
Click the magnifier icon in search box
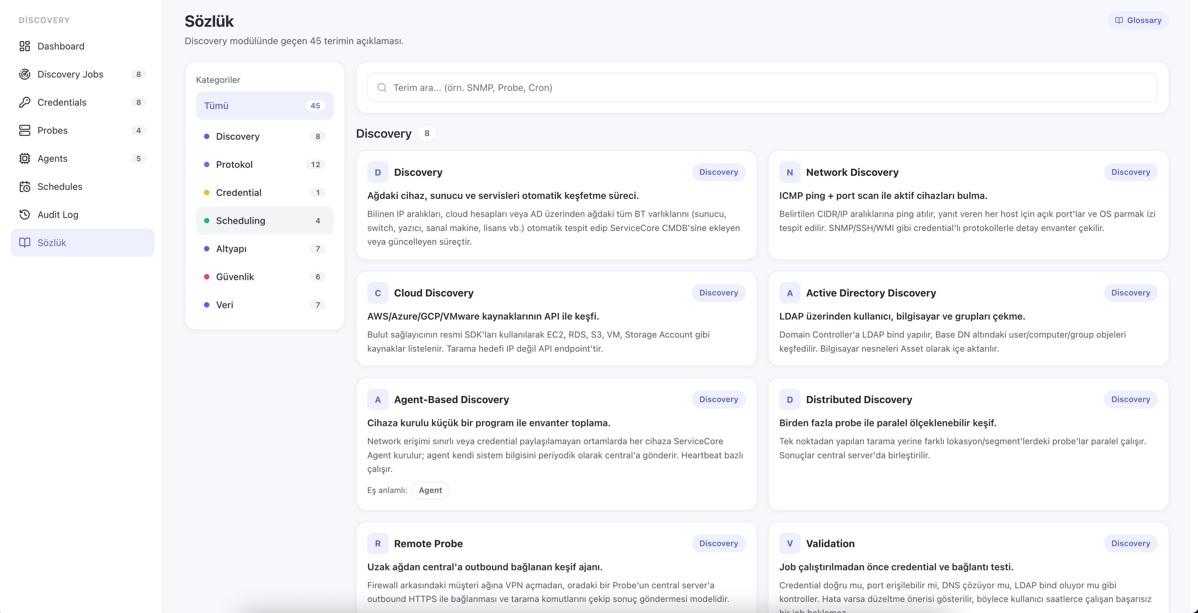(x=382, y=87)
